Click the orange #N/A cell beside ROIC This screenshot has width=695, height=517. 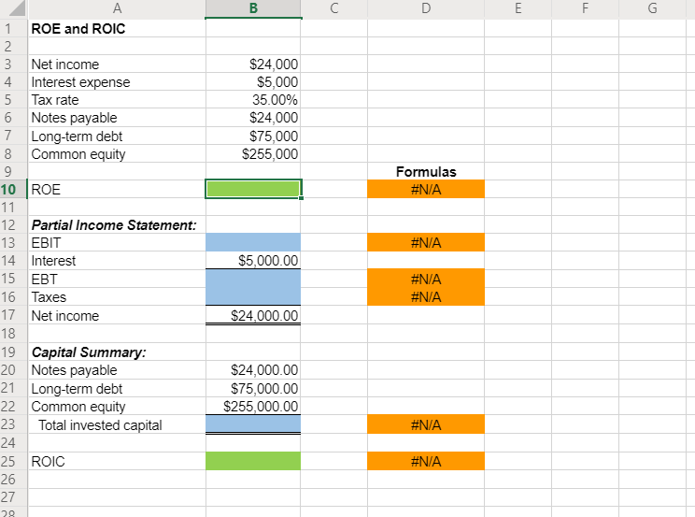(426, 461)
